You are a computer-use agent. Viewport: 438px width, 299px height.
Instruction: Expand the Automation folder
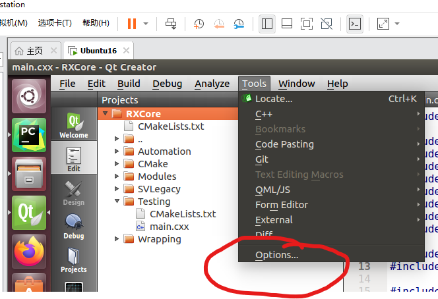(x=117, y=151)
